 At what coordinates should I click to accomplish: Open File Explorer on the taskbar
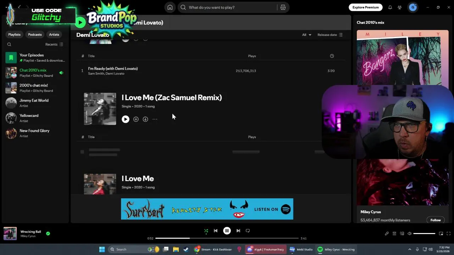coord(176,249)
